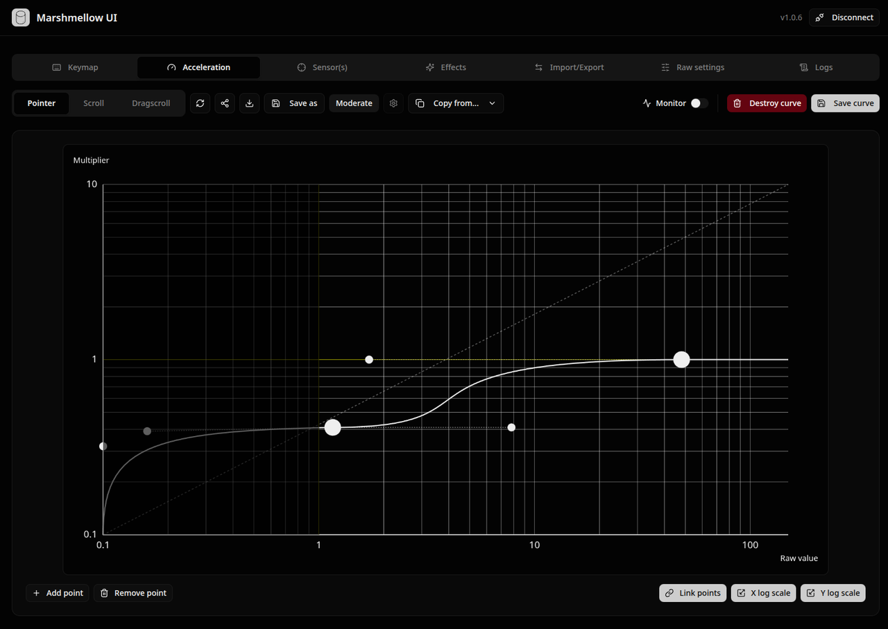This screenshot has width=888, height=629.
Task: Click the gray control handle on the left dotted line
Action: pyautogui.click(x=147, y=431)
